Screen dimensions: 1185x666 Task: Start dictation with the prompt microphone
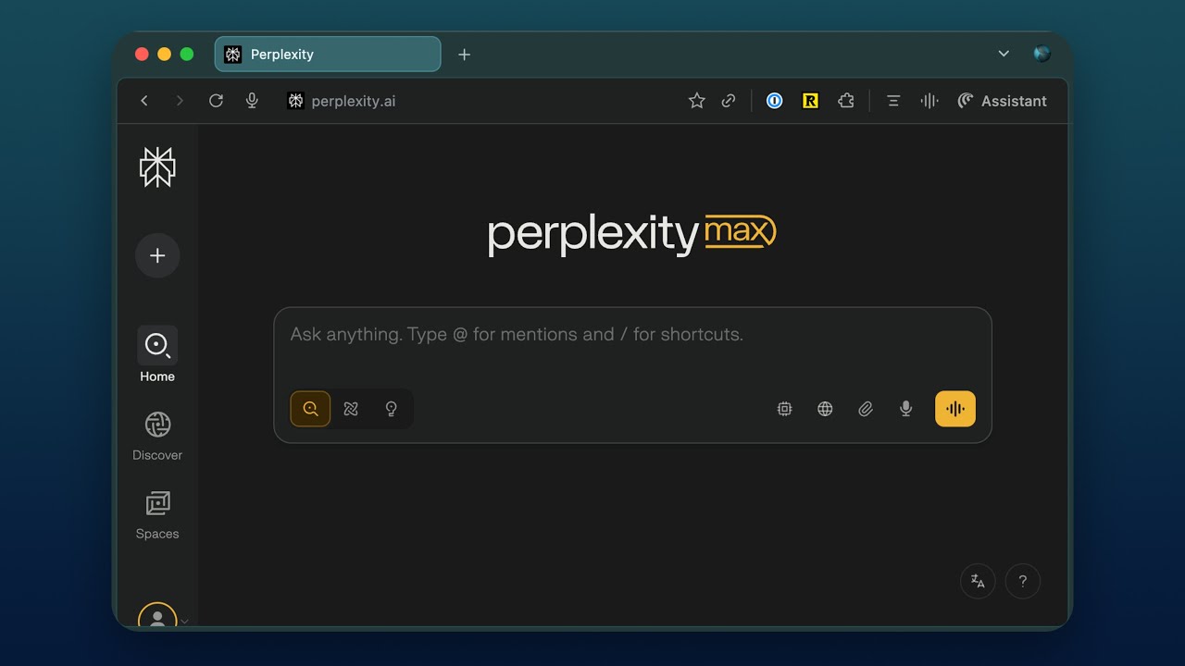click(x=906, y=409)
